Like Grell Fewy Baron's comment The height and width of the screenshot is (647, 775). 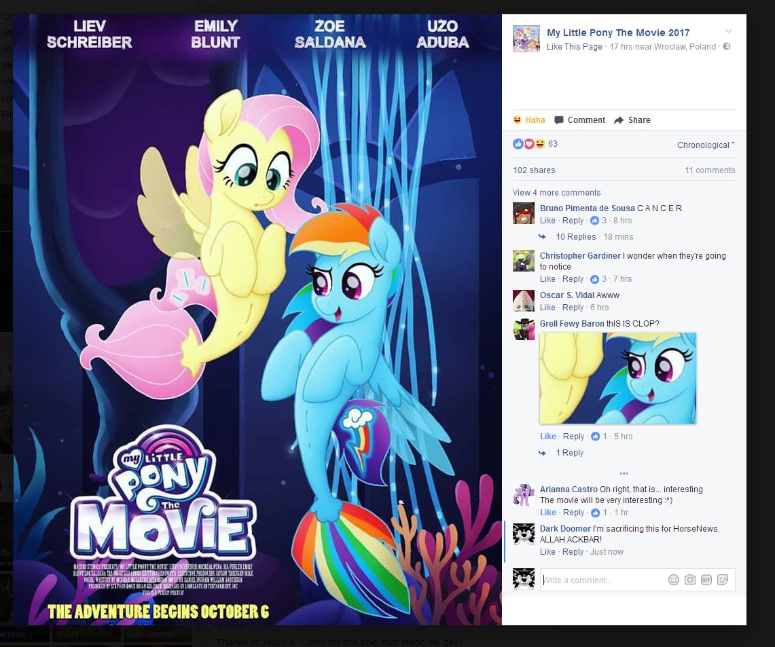tap(548, 436)
